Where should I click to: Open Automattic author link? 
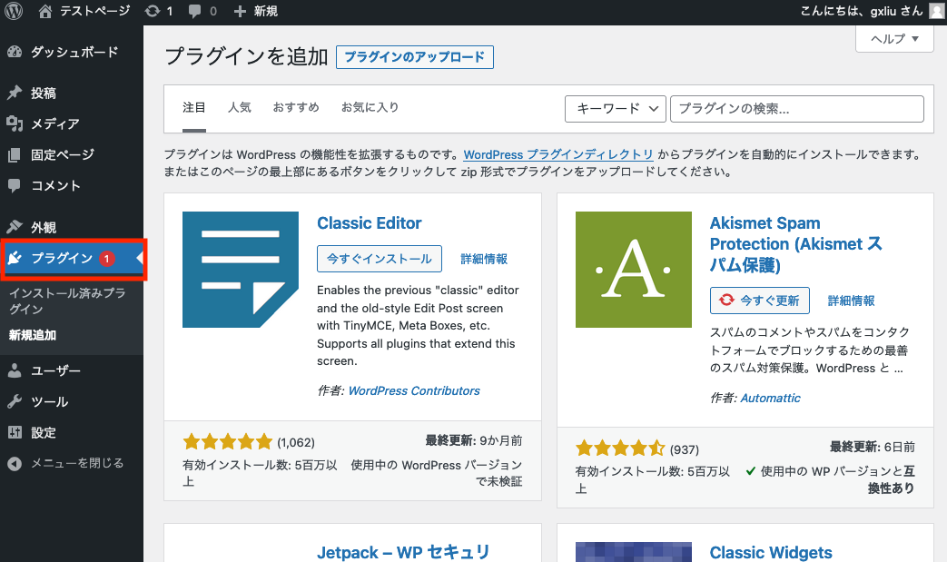770,398
